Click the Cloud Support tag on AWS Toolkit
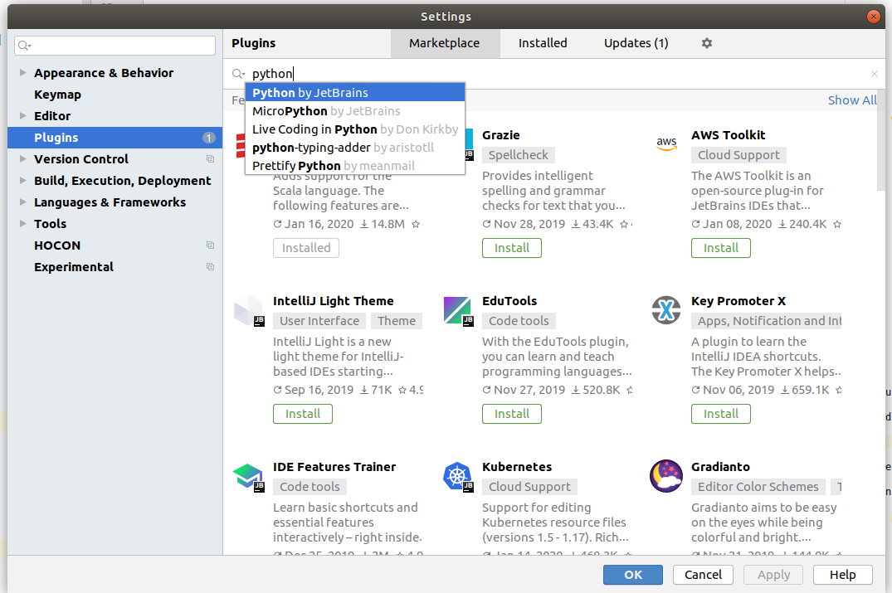 [x=738, y=155]
